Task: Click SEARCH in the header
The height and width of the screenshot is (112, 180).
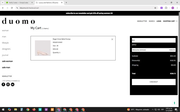Action: tap(152, 21)
